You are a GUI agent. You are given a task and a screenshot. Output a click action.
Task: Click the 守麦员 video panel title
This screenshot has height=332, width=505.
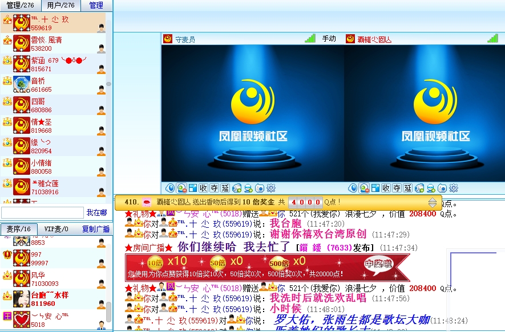click(x=185, y=39)
